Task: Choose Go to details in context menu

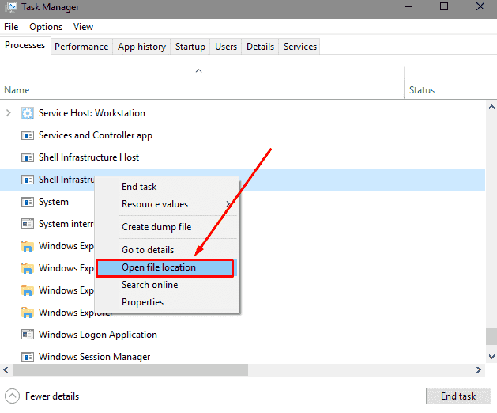Action: pyautogui.click(x=148, y=250)
